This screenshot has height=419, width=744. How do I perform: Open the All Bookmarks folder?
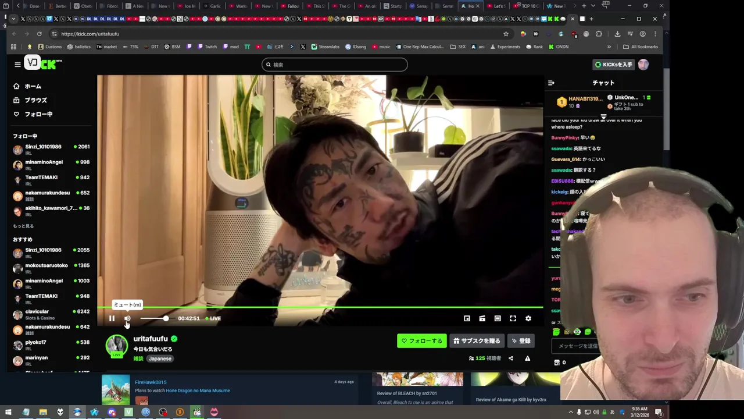[641, 47]
